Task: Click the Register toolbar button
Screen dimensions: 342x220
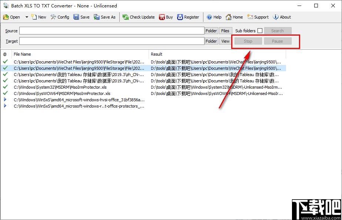Action: pyautogui.click(x=188, y=17)
